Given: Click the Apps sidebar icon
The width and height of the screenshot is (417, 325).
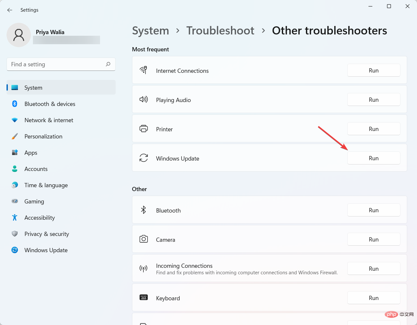Looking at the screenshot, I should [15, 152].
